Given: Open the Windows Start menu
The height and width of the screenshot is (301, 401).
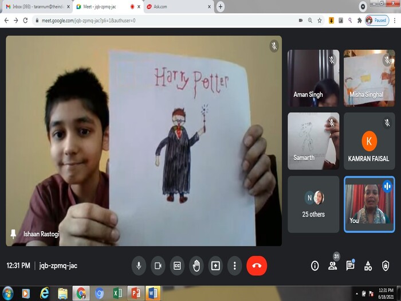Looking at the screenshot, I should pos(7,294).
